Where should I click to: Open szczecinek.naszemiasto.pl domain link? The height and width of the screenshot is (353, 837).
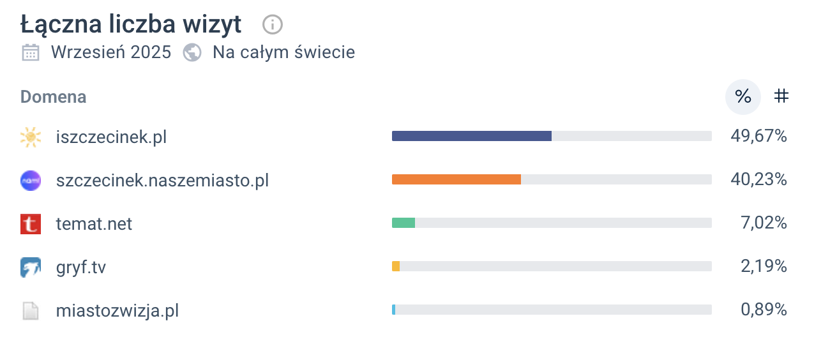[162, 181]
